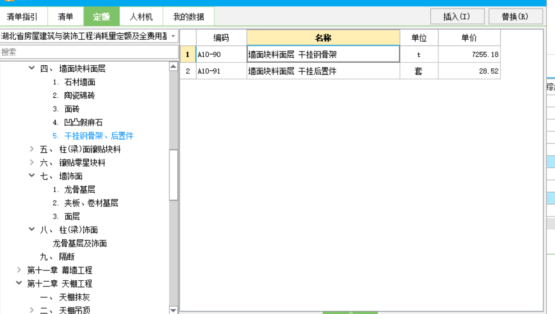
Task: Expand 五、柱(梁)面镶贴块料 node
Action: [x=32, y=149]
